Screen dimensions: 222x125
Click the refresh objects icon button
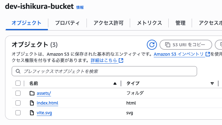[x=152, y=45]
